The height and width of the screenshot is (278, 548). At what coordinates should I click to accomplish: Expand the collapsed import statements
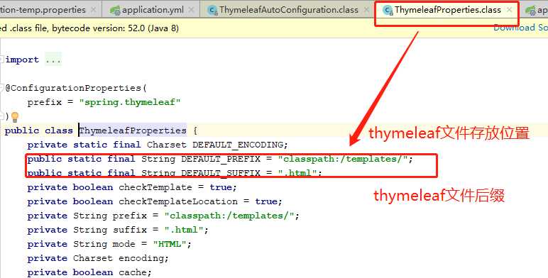click(x=1, y=60)
